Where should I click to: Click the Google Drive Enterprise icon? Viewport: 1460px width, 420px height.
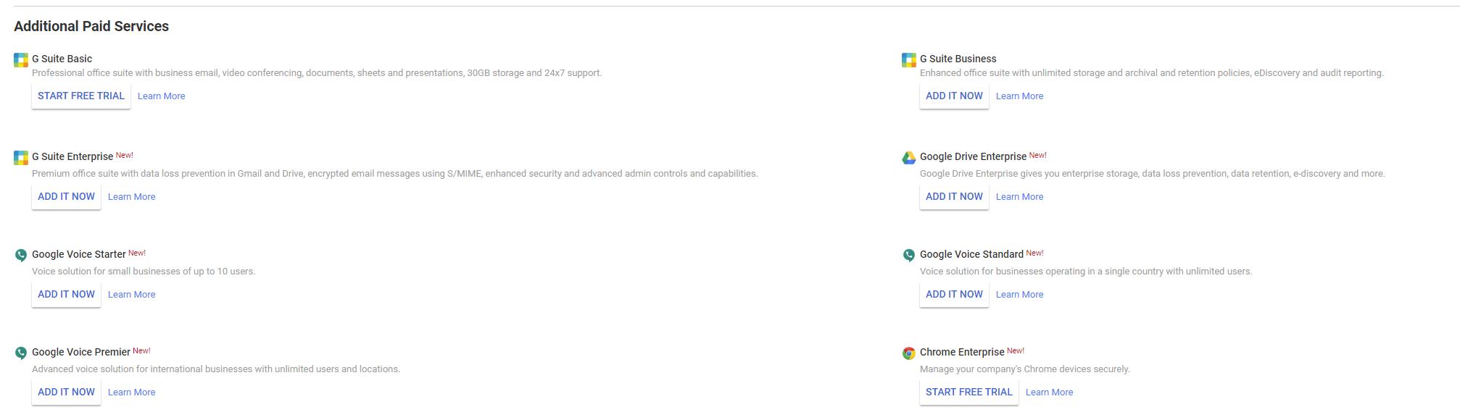(x=909, y=158)
